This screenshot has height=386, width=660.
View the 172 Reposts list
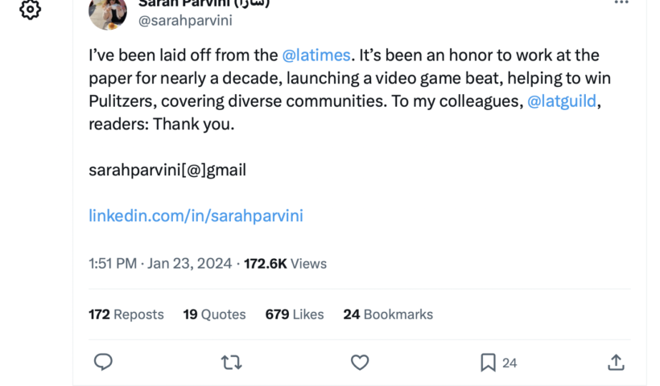(126, 314)
